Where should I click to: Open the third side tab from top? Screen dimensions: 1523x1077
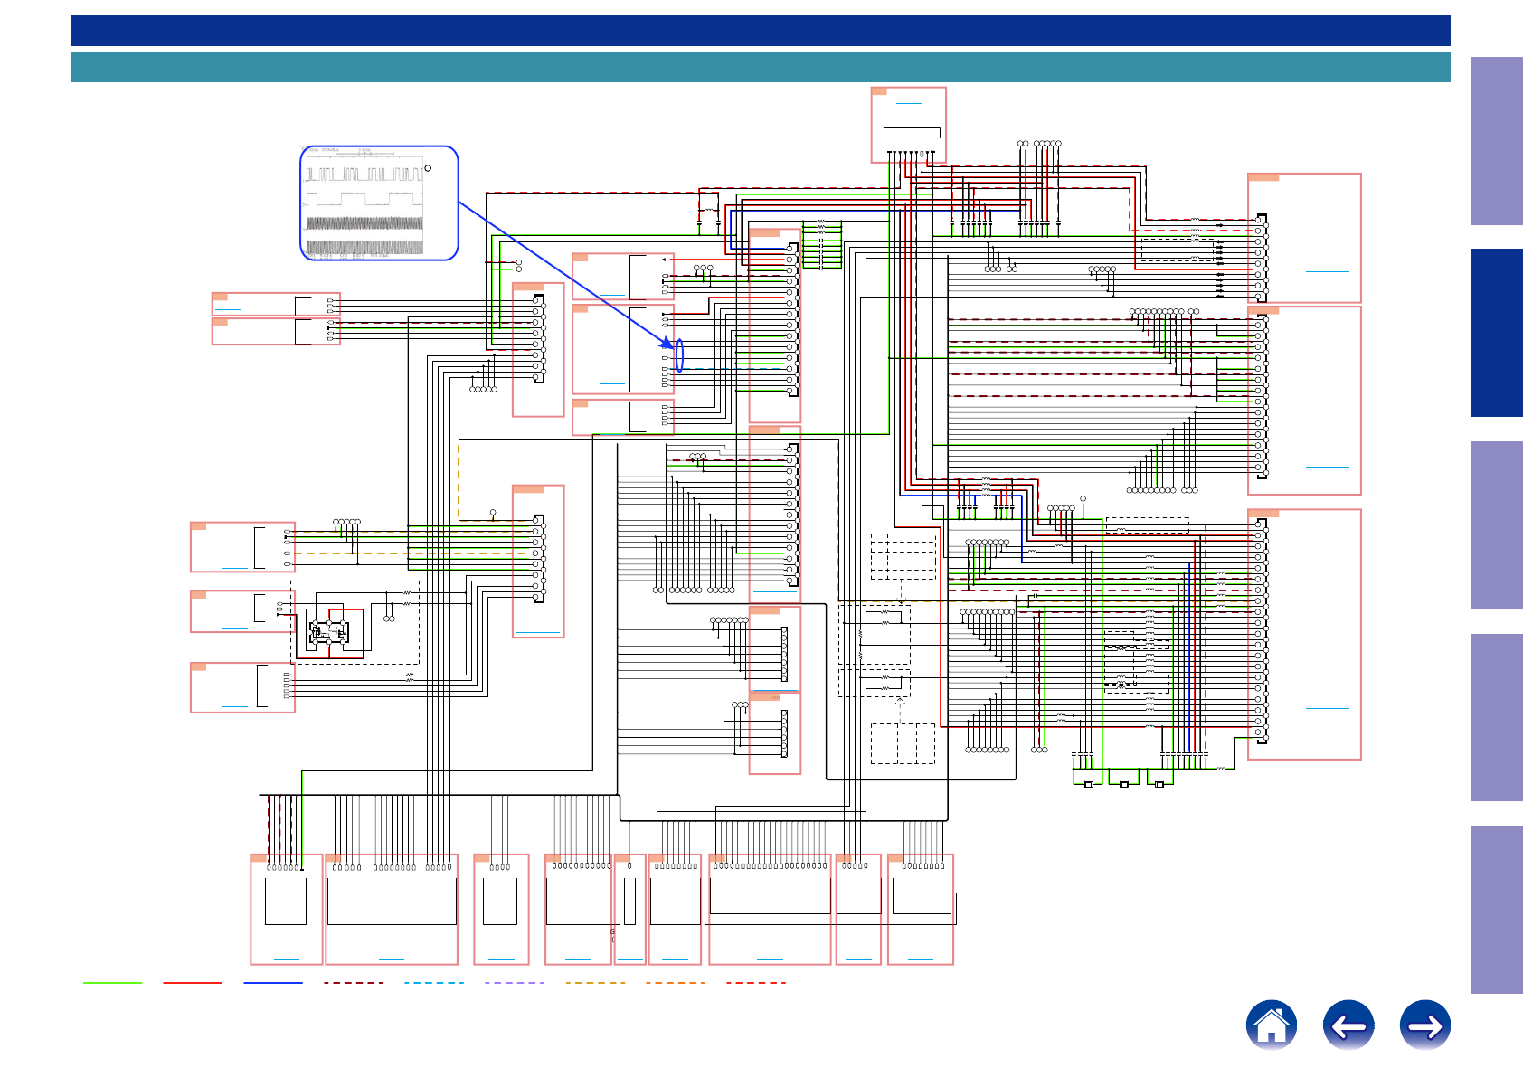click(x=1497, y=525)
